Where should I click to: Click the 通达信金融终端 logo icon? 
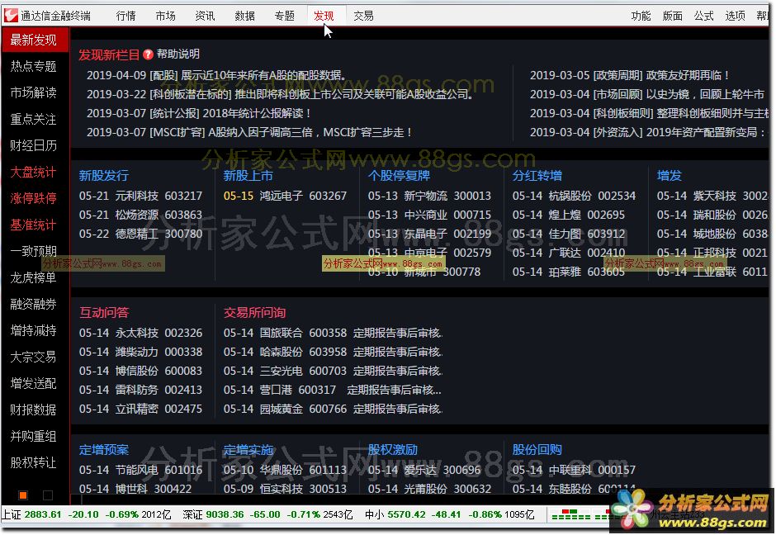point(11,16)
